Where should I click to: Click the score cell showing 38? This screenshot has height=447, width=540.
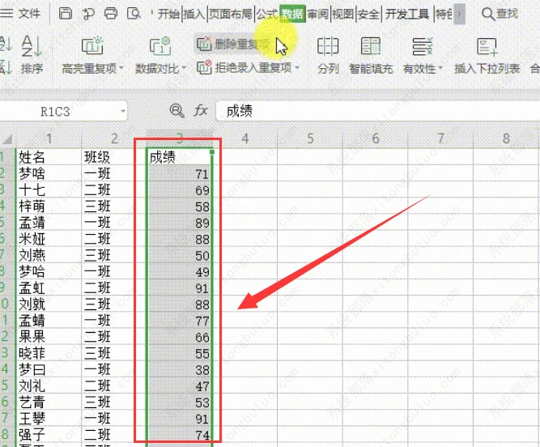click(180, 369)
